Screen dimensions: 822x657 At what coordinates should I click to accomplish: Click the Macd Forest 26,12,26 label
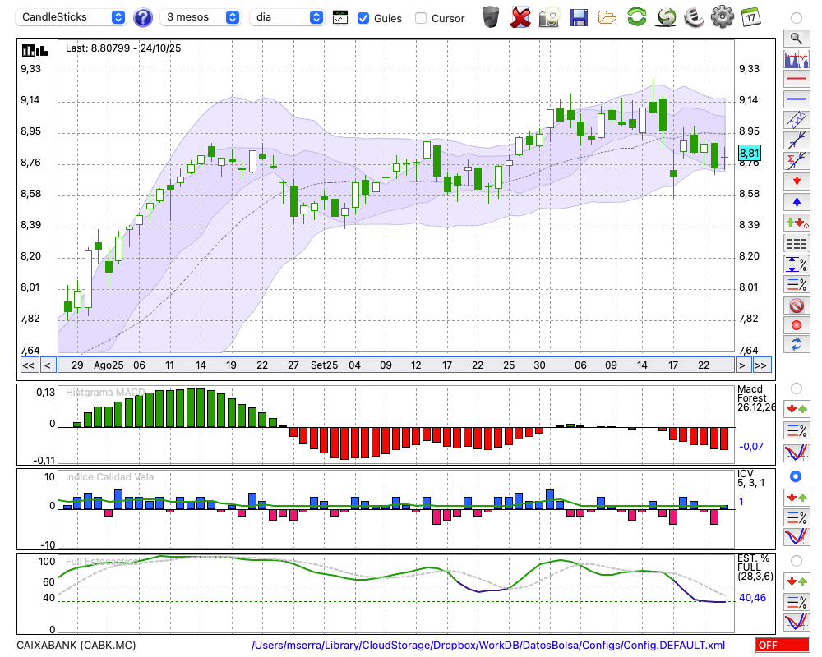pos(755,398)
